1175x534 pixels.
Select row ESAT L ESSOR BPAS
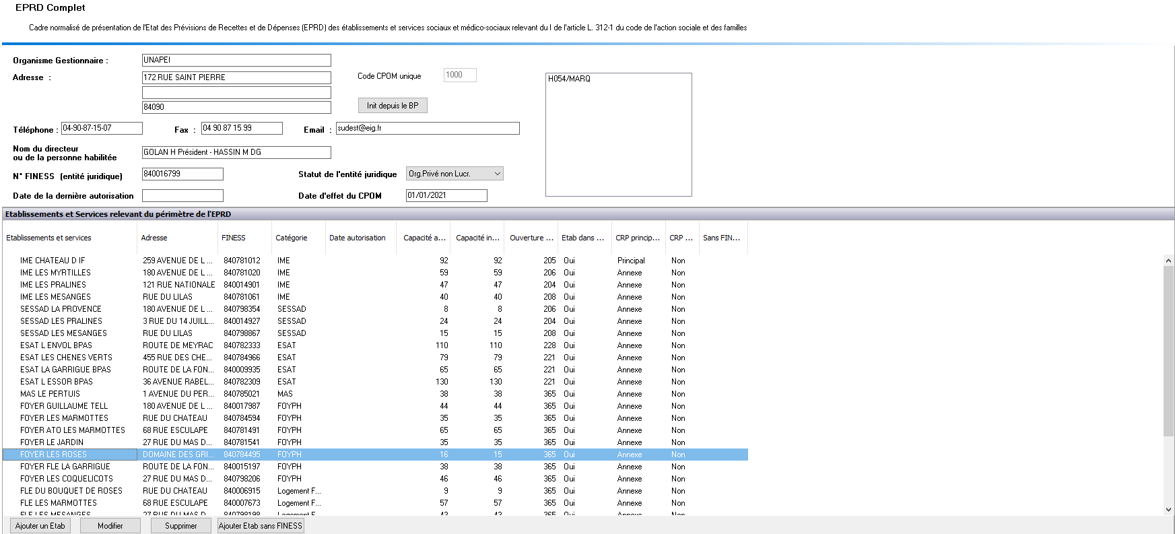coord(375,382)
